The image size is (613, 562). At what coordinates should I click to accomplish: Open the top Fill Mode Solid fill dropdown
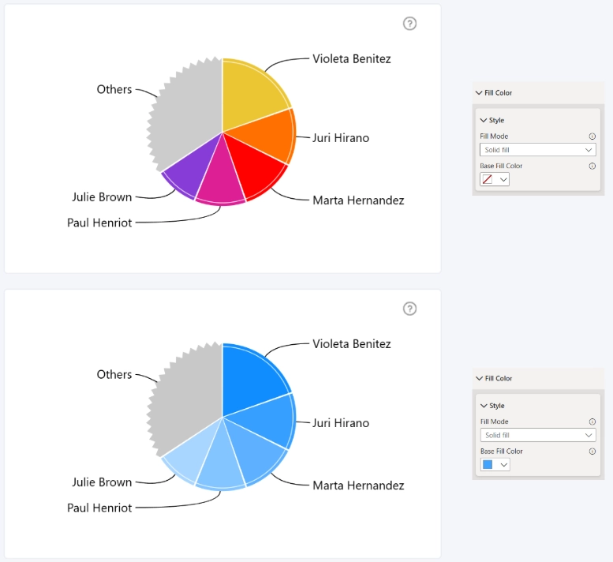point(538,150)
